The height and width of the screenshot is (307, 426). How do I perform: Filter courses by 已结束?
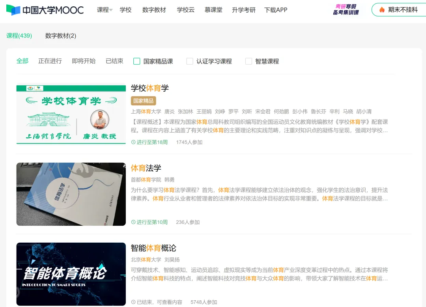[114, 61]
